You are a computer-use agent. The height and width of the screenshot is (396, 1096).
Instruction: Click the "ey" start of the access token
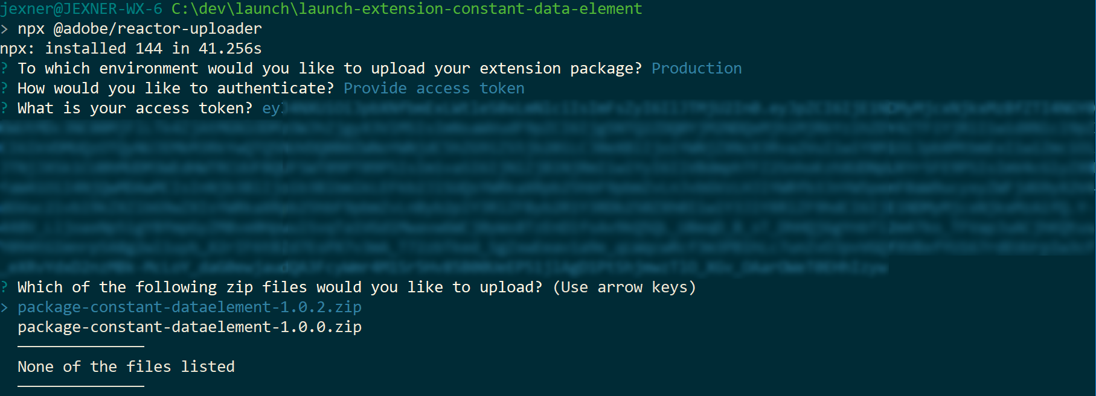[x=271, y=108]
